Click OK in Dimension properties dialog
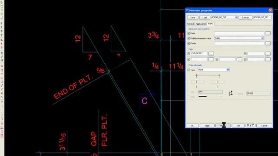The width and height of the screenshot is (278, 156). tap(192, 126)
